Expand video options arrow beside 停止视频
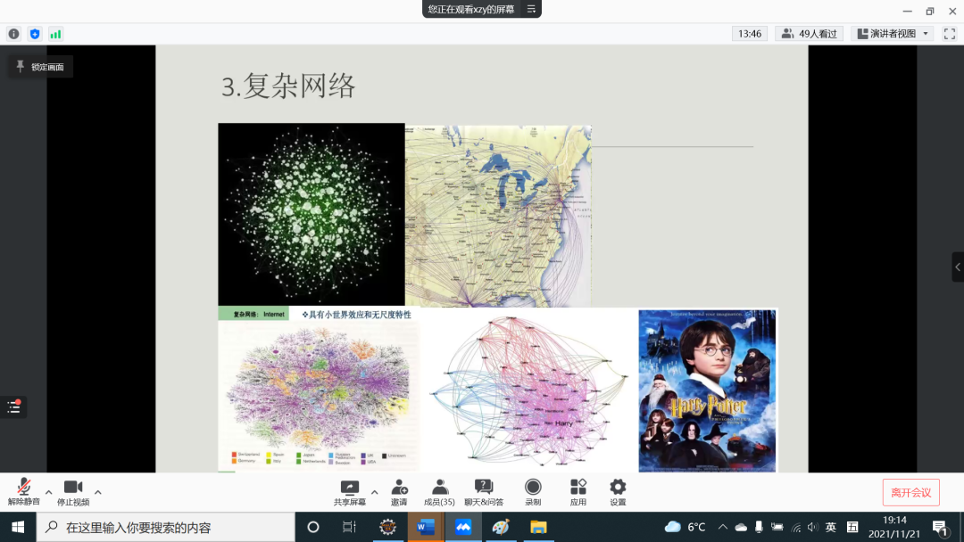This screenshot has width=964, height=542. [x=98, y=491]
